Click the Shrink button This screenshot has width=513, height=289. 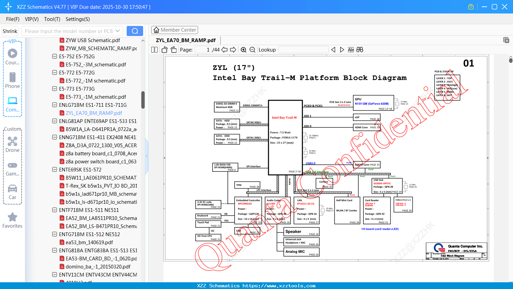click(x=10, y=31)
